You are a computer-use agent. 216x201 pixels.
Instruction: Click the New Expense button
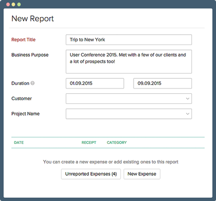coord(142,174)
